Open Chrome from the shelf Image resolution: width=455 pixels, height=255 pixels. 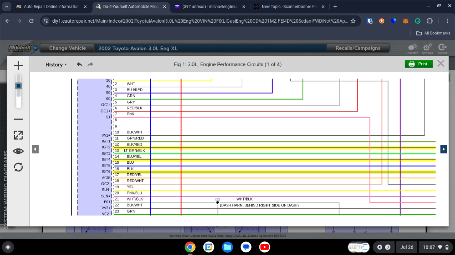point(190,247)
